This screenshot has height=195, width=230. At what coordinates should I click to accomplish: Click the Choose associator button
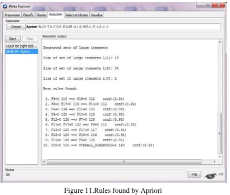[x=16, y=27]
